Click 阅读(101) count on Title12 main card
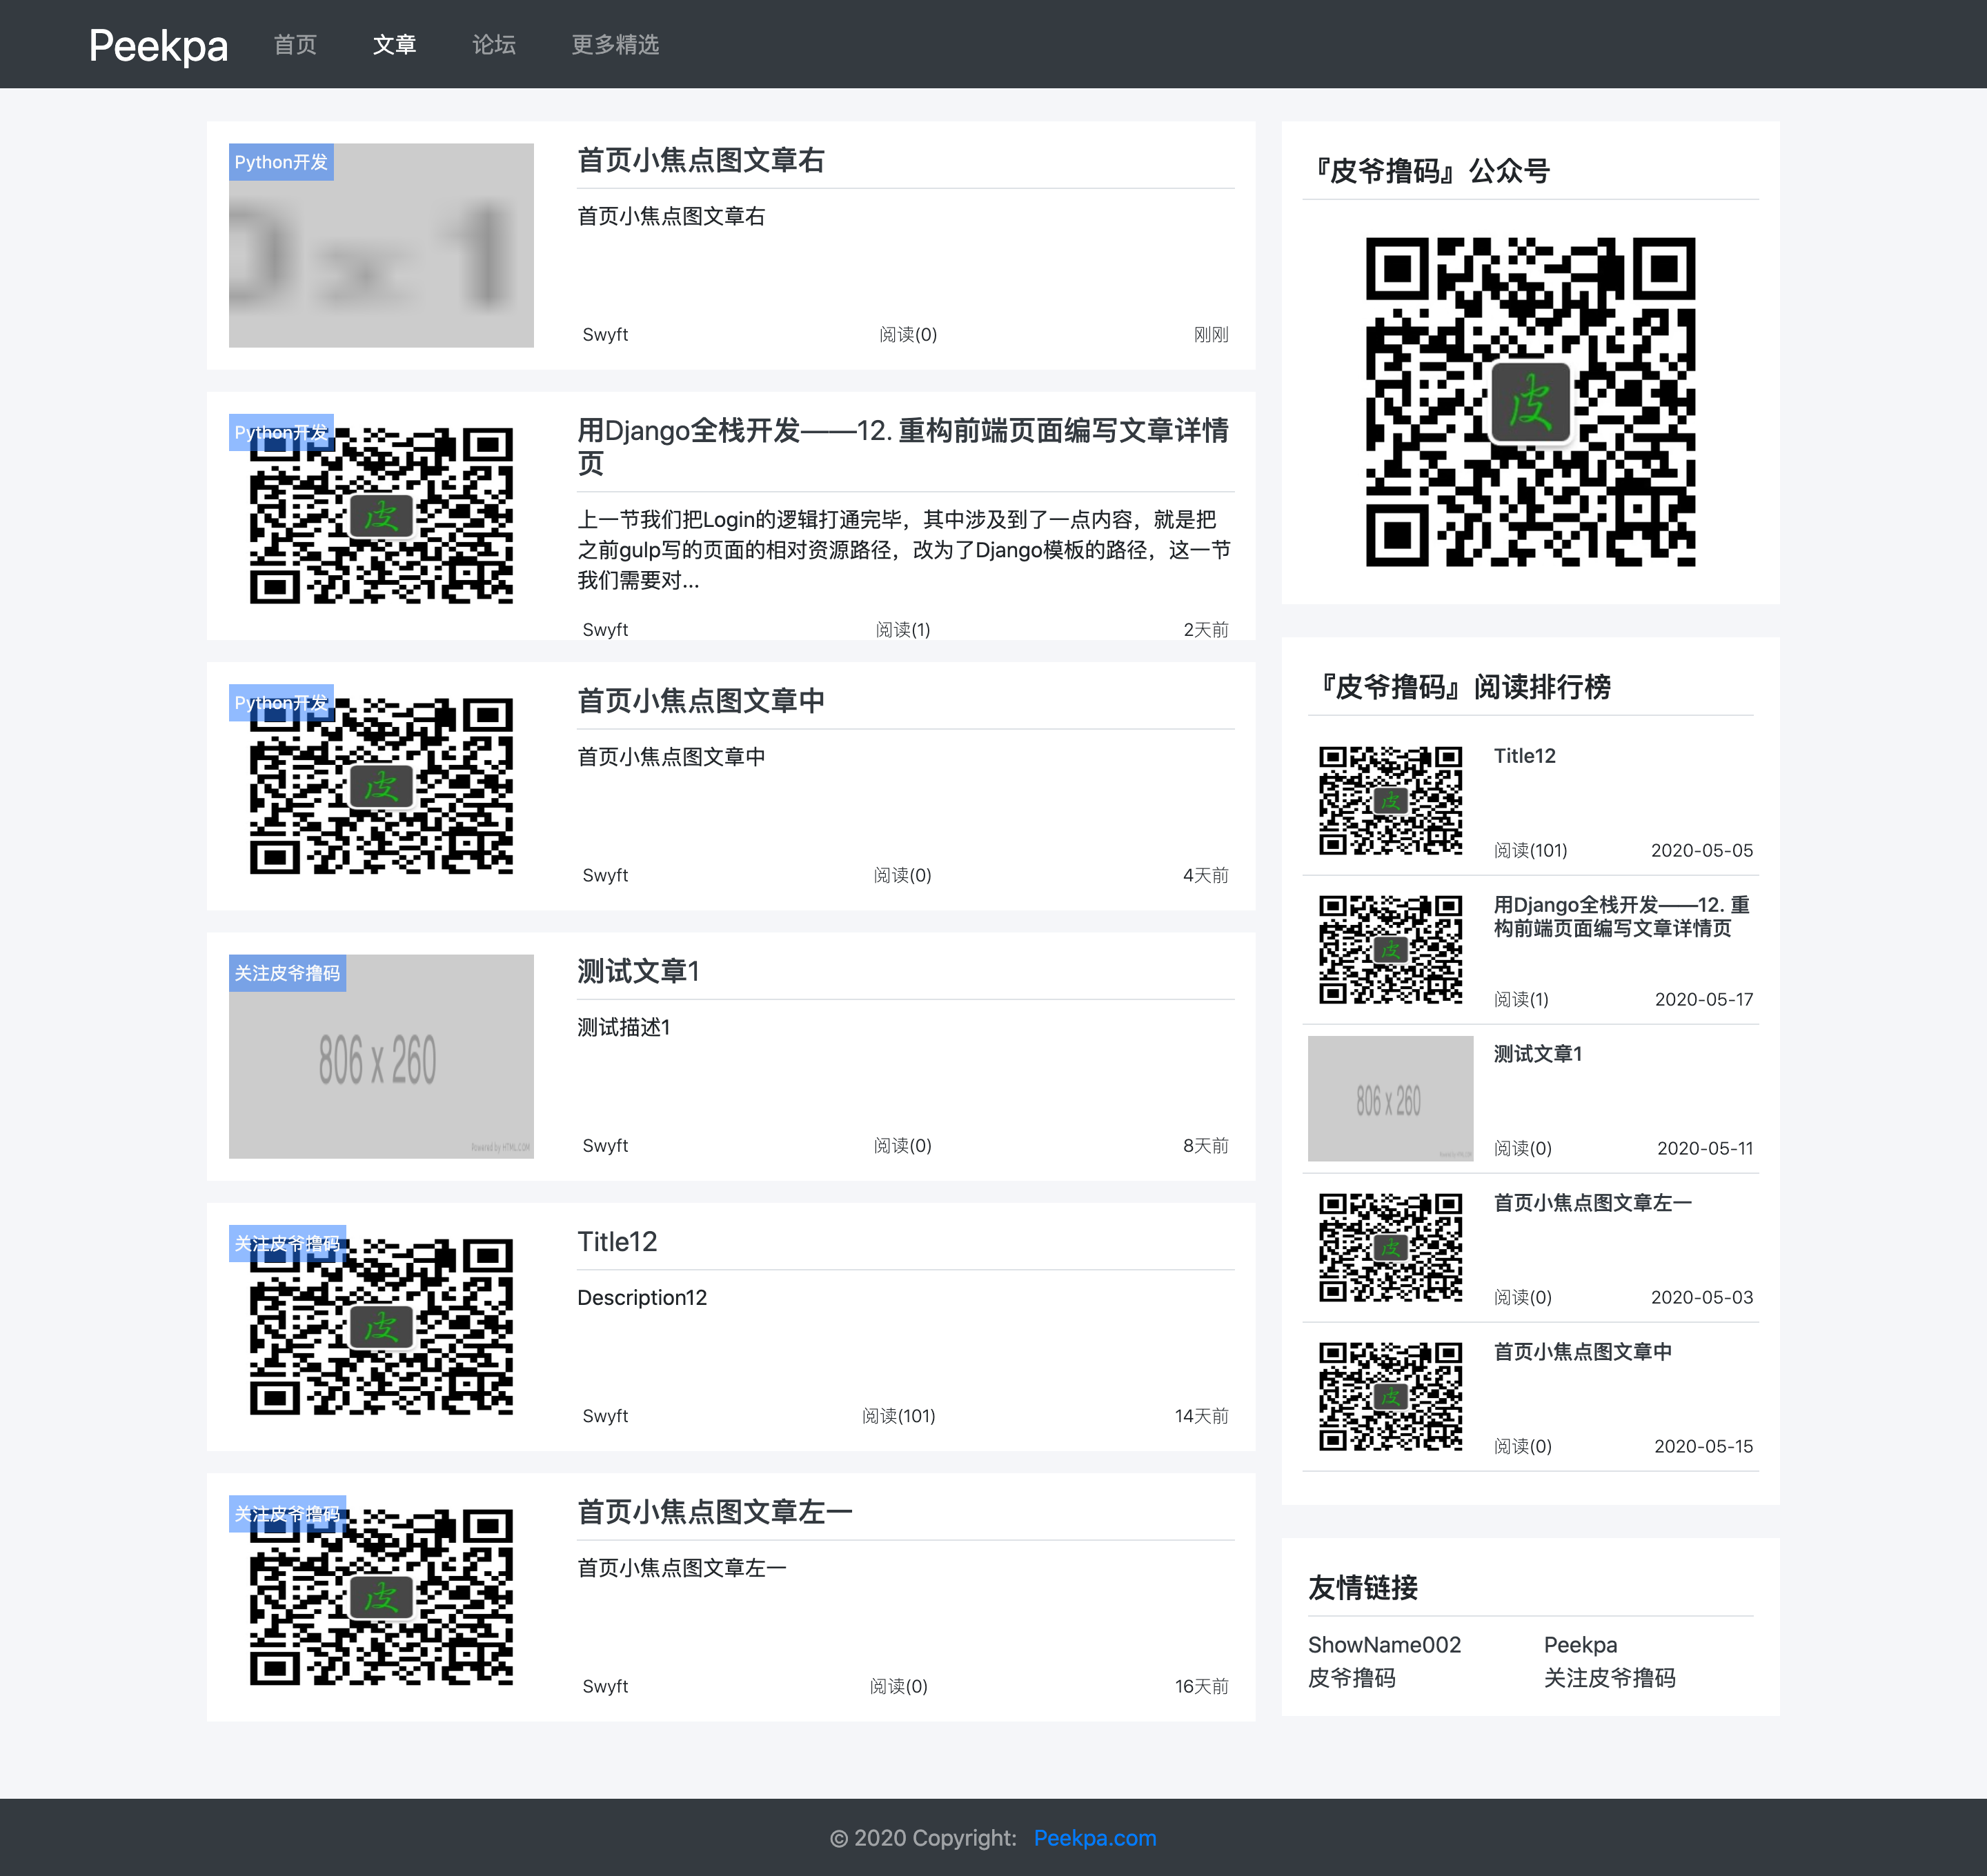The width and height of the screenshot is (1987, 1876). pos(898,1416)
